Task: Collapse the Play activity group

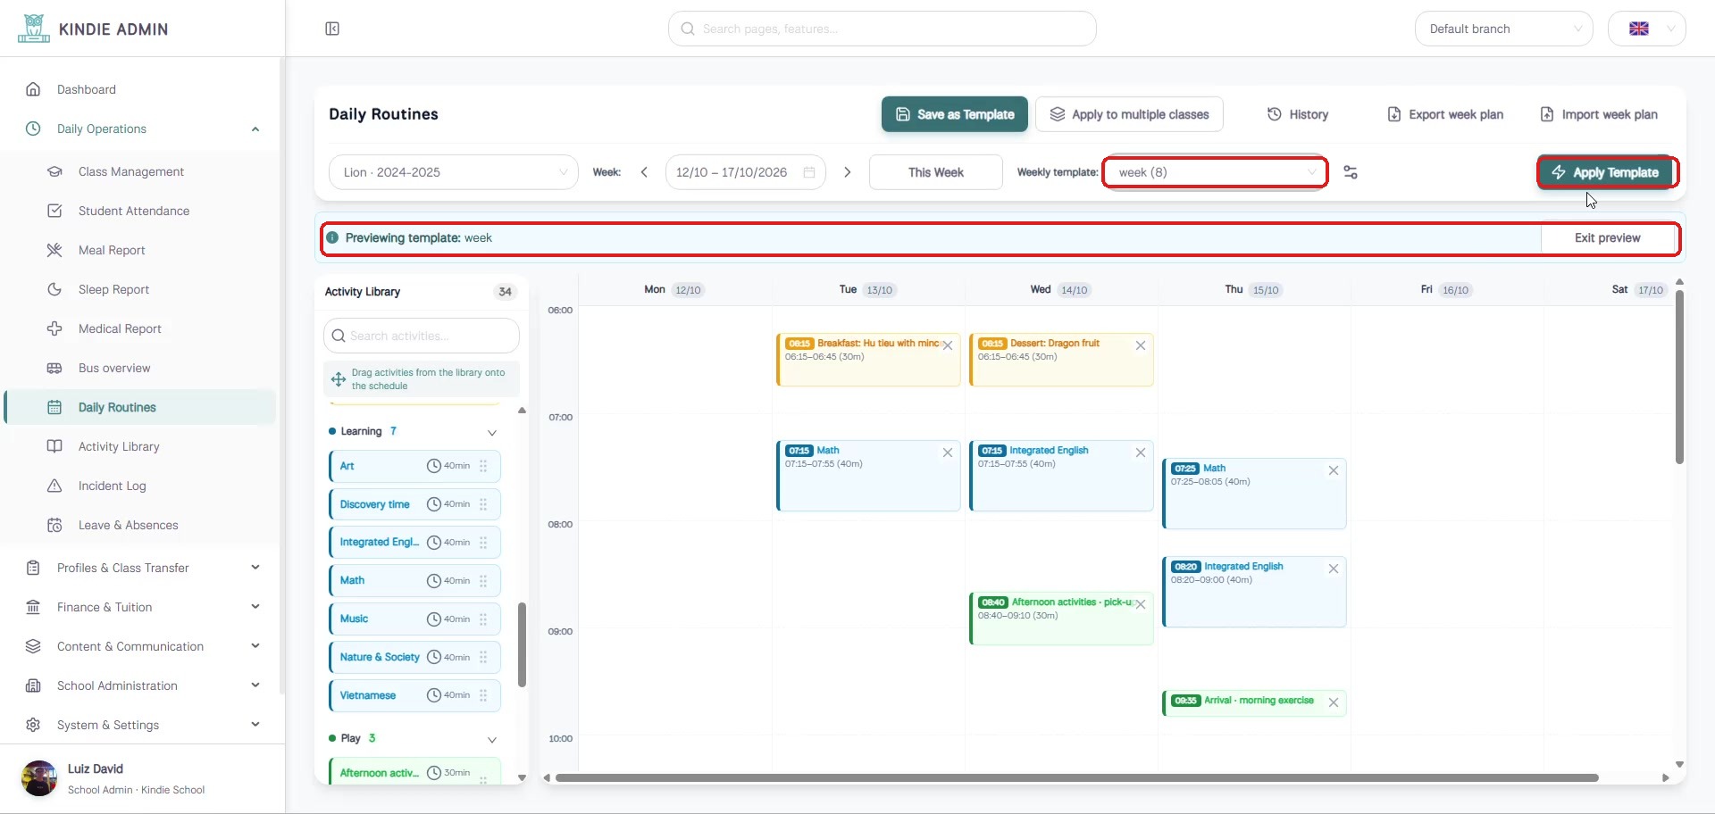Action: (x=492, y=739)
